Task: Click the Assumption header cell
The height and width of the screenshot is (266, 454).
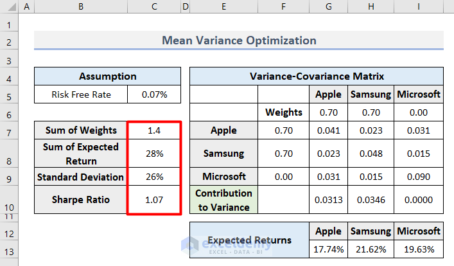Action: [107, 76]
